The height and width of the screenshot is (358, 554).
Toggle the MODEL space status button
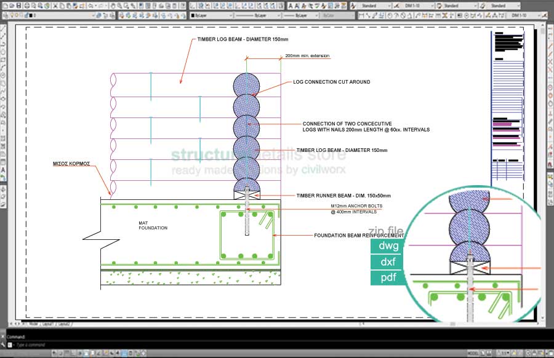tap(473, 353)
